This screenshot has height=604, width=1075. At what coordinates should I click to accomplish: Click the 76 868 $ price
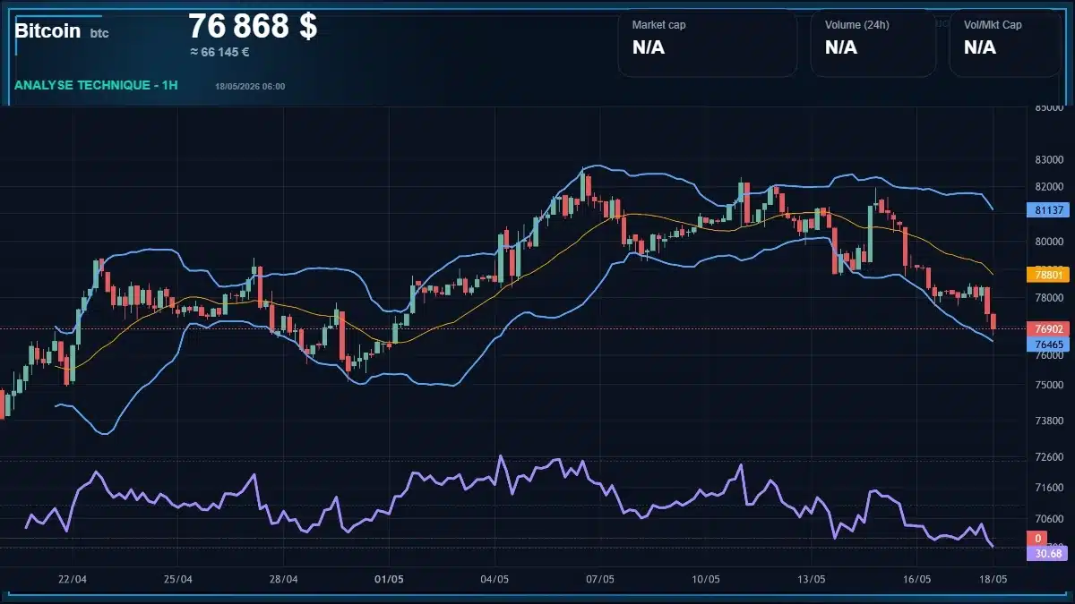pyautogui.click(x=253, y=27)
